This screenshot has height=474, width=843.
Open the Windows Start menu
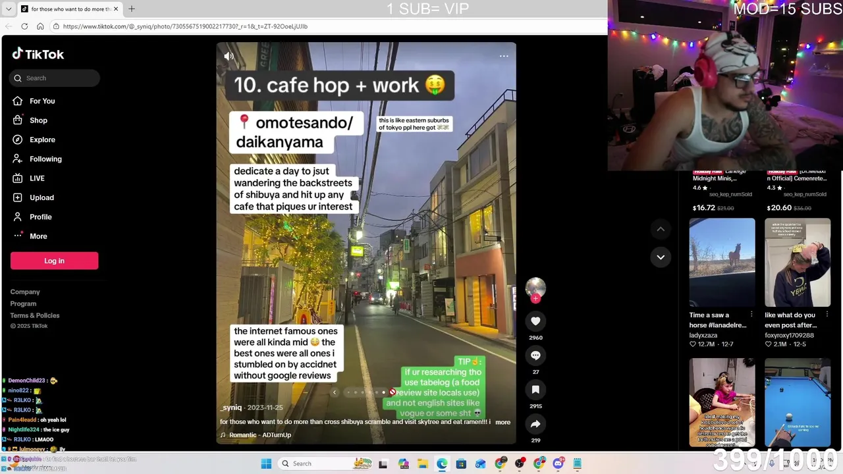[266, 463]
